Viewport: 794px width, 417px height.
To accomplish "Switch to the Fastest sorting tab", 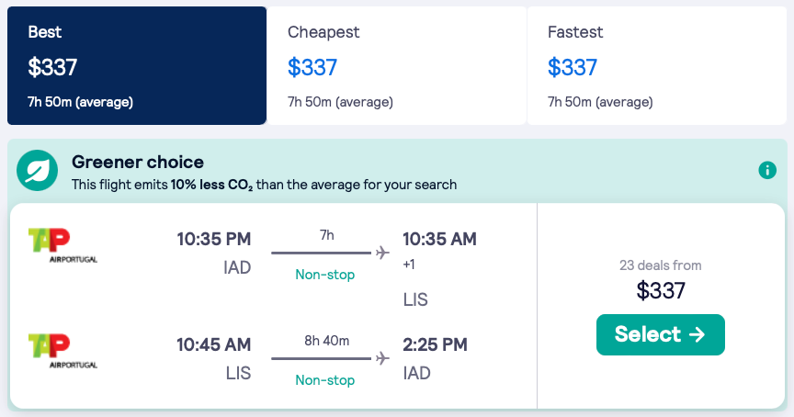I will [x=656, y=65].
